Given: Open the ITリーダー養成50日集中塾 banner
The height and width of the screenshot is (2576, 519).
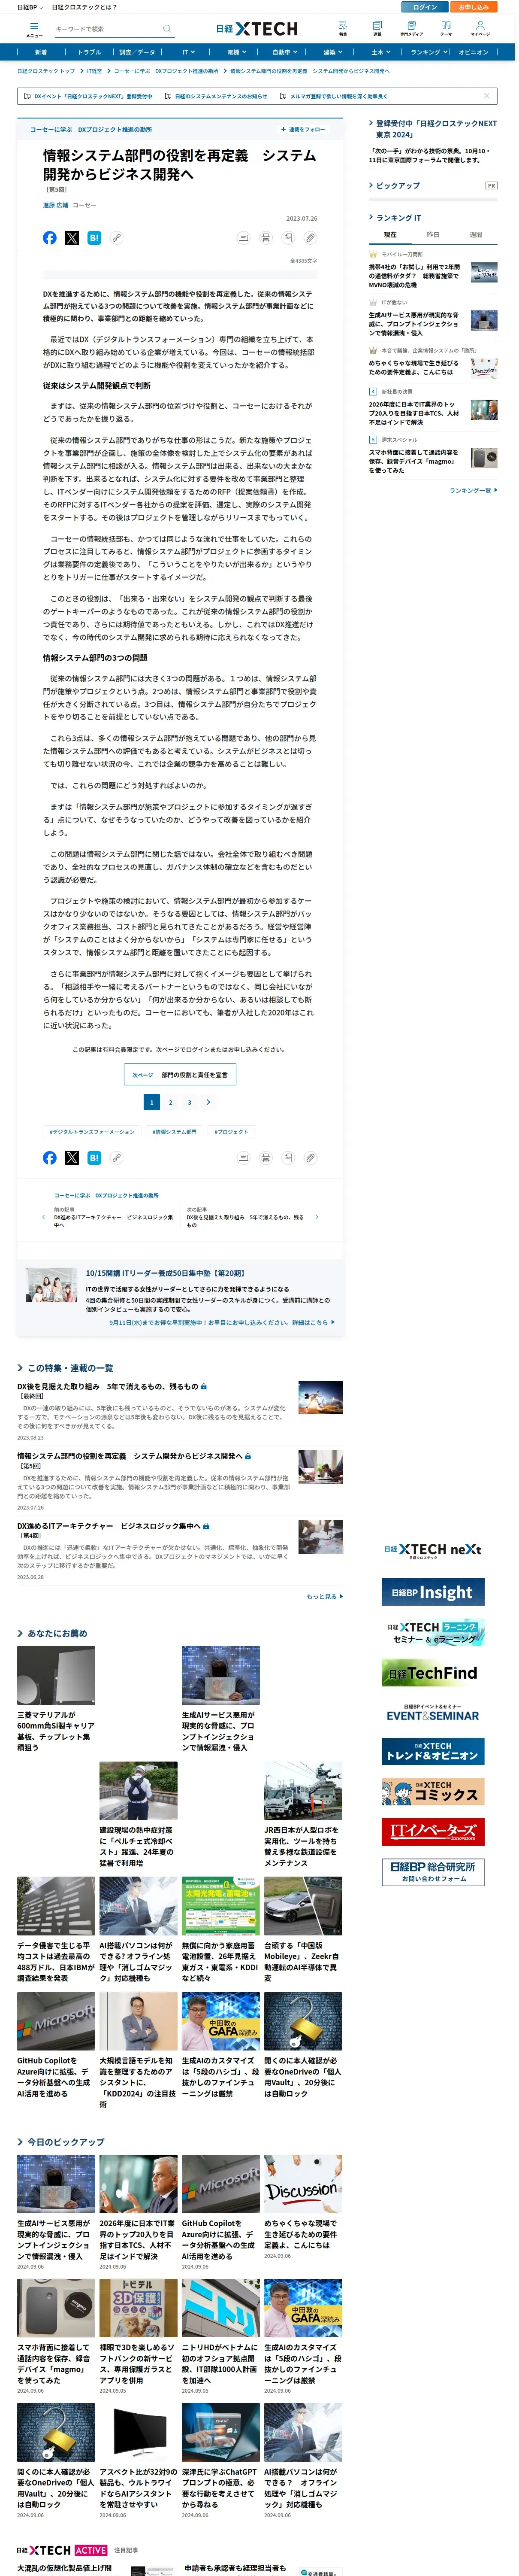Looking at the screenshot, I should (x=181, y=1298).
